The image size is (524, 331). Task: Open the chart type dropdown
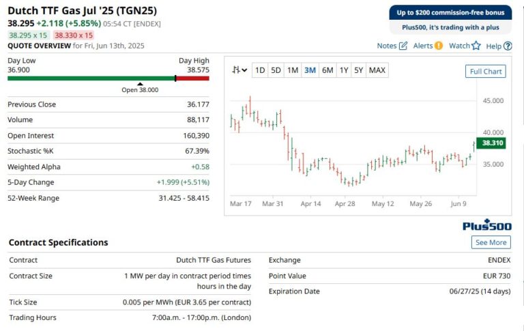(x=239, y=70)
